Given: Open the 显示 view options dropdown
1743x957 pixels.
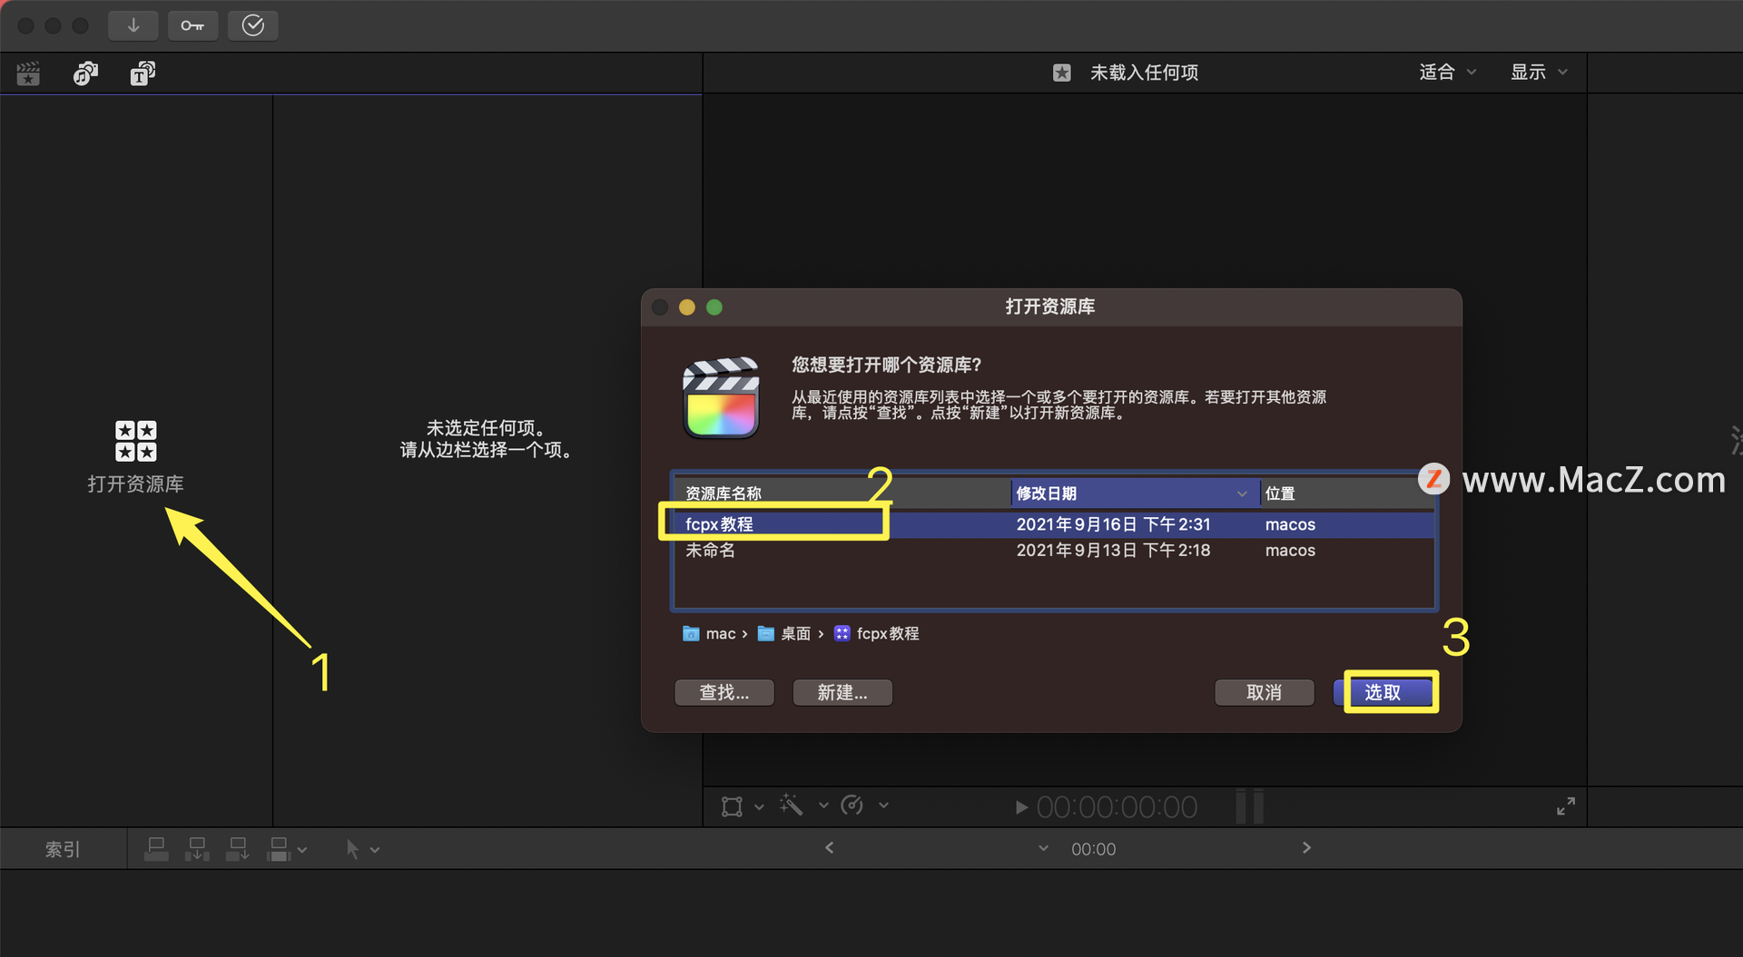Looking at the screenshot, I should [x=1539, y=73].
